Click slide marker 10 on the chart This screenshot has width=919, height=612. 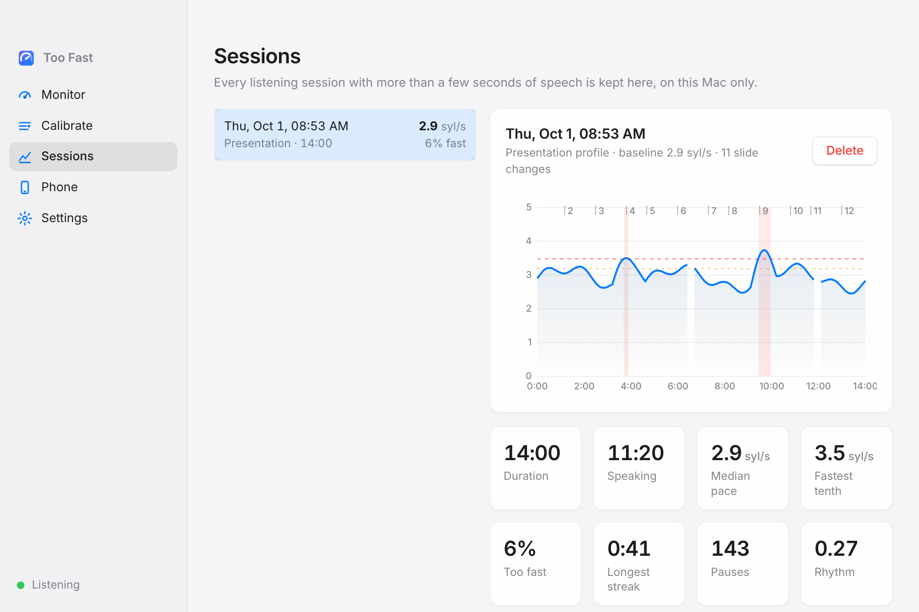797,211
